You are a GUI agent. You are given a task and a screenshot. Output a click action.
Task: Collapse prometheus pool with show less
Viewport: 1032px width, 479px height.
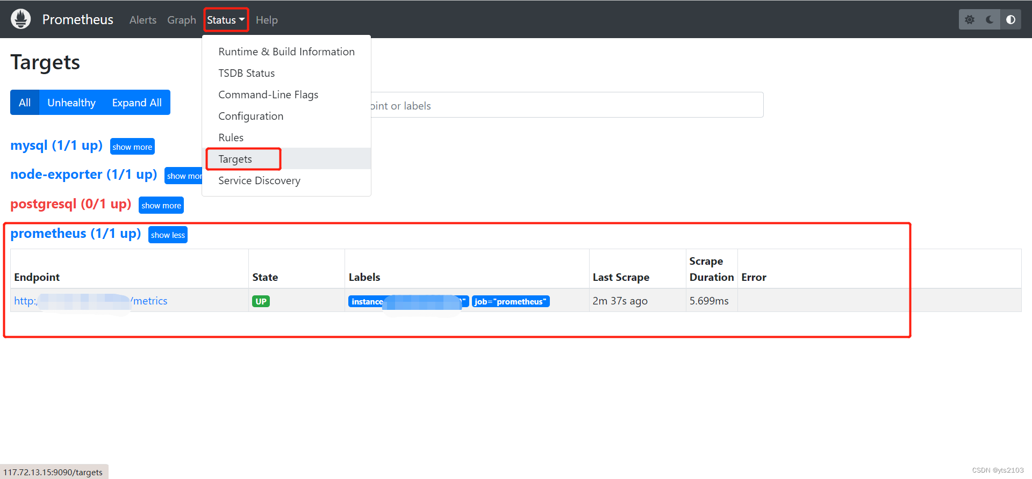point(168,235)
